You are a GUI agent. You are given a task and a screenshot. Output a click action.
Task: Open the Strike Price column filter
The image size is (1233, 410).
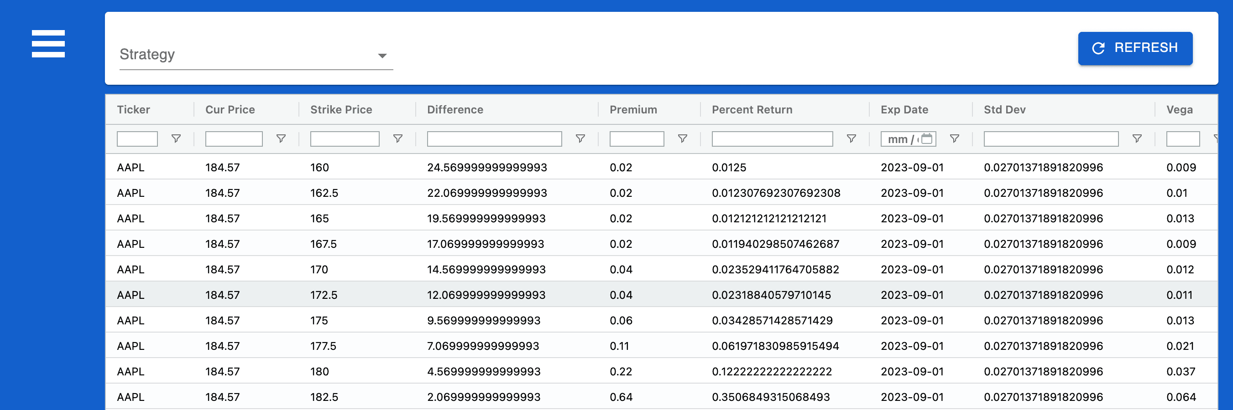point(398,138)
